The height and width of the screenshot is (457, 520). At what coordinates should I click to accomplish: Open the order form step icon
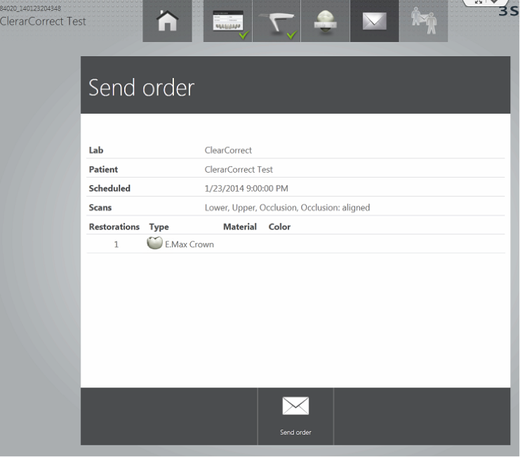(228, 21)
